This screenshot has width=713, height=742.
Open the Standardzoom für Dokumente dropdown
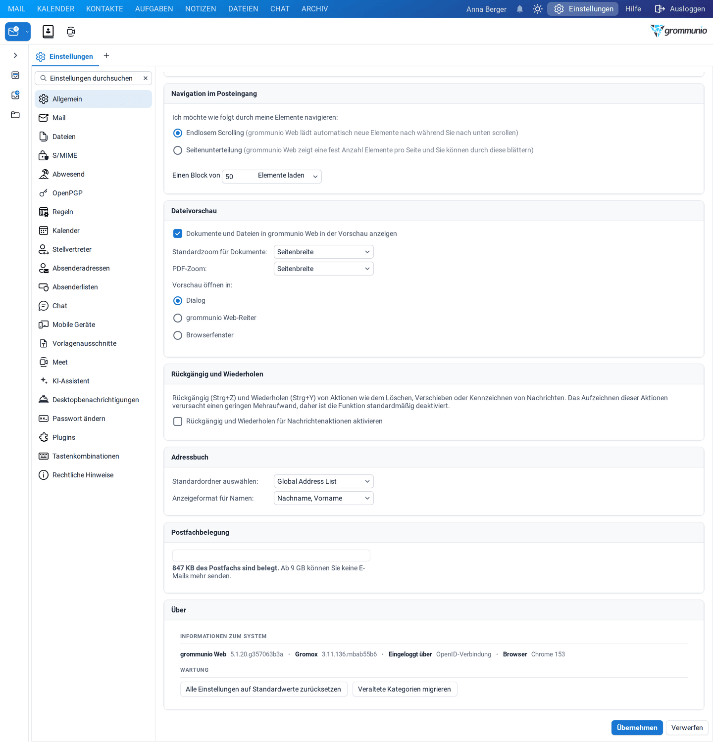[324, 252]
